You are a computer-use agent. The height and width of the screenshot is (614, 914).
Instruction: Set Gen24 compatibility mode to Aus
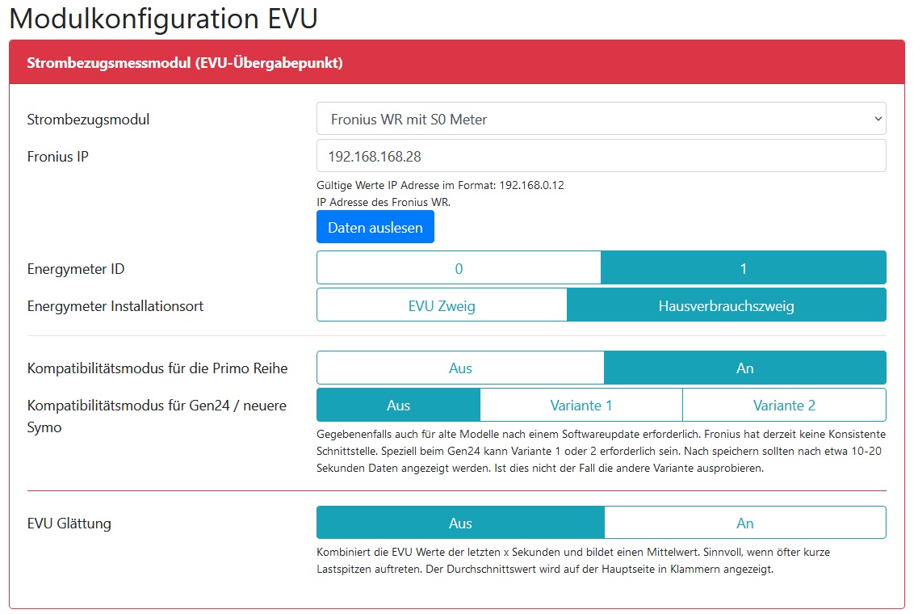[399, 406]
